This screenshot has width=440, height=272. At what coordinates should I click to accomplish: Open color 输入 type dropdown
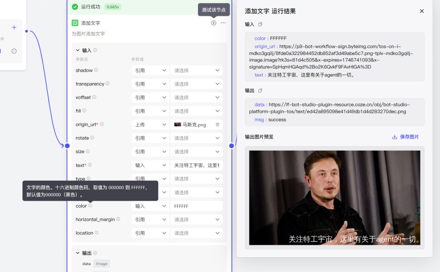pyautogui.click(x=150, y=206)
